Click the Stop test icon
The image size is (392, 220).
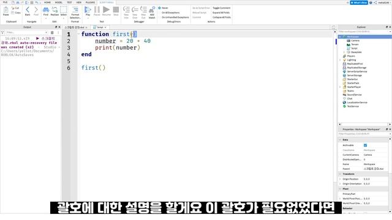click(116, 10)
